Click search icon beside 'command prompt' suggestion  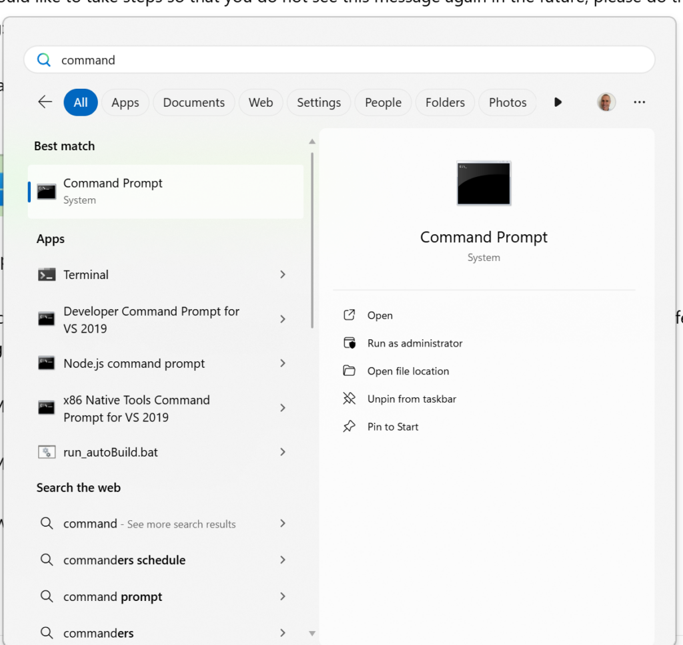[47, 596]
